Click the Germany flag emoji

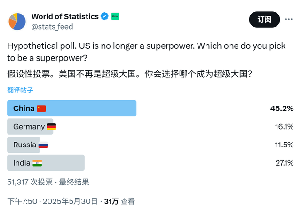[x=51, y=127]
